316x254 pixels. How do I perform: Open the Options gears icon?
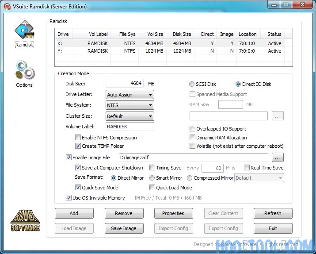(x=25, y=70)
